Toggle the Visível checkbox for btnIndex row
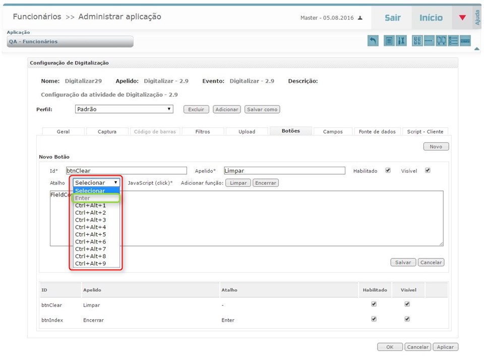The width and height of the screenshot is (484, 356). (407, 319)
